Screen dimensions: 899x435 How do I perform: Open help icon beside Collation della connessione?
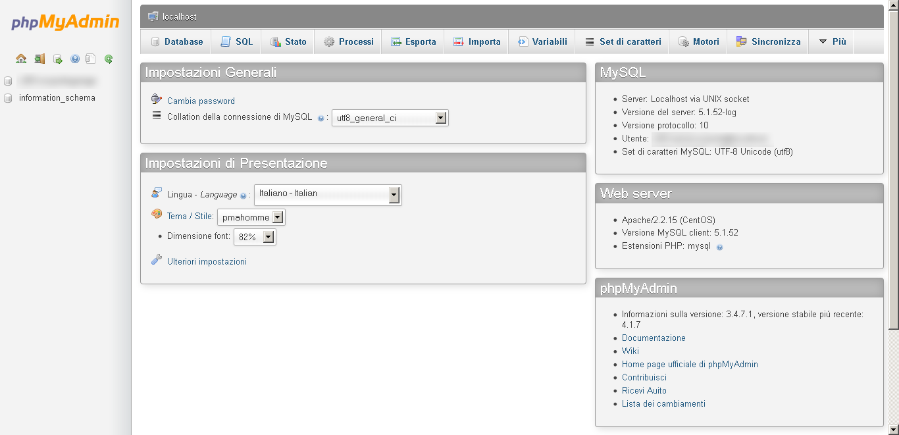321,118
